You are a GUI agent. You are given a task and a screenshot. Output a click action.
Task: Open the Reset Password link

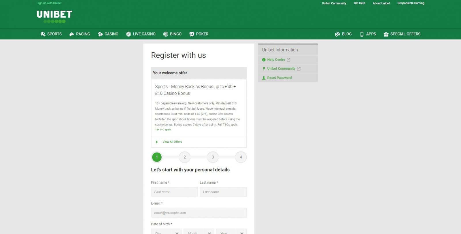(279, 78)
